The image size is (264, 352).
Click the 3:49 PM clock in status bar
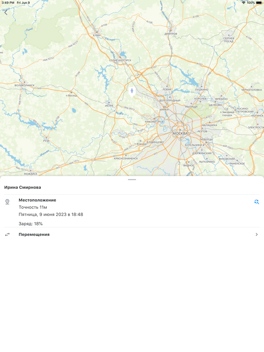[8, 3]
